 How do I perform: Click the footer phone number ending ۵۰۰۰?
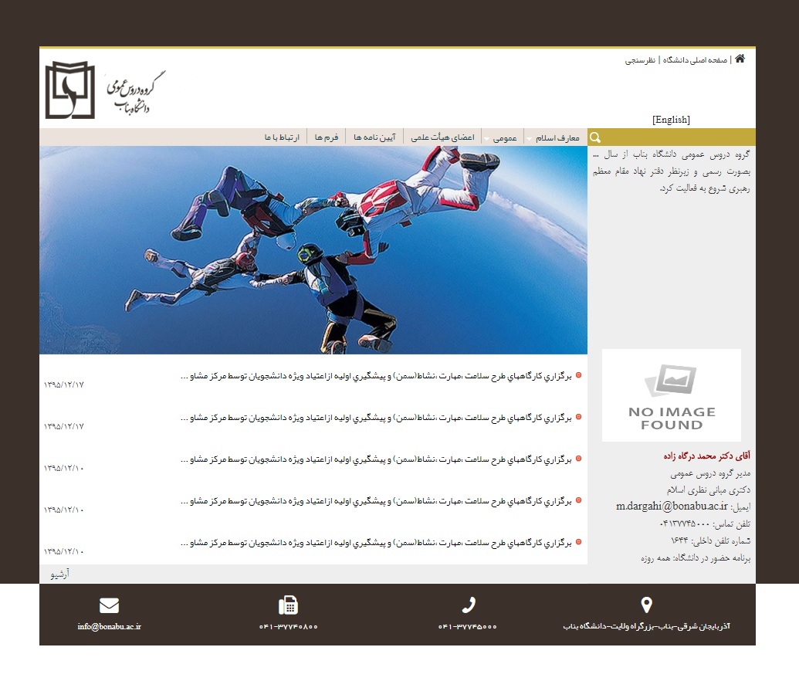[x=467, y=626]
